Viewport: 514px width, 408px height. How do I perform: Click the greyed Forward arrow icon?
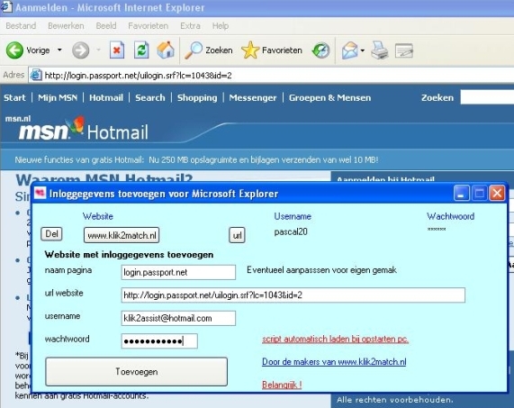[81, 50]
